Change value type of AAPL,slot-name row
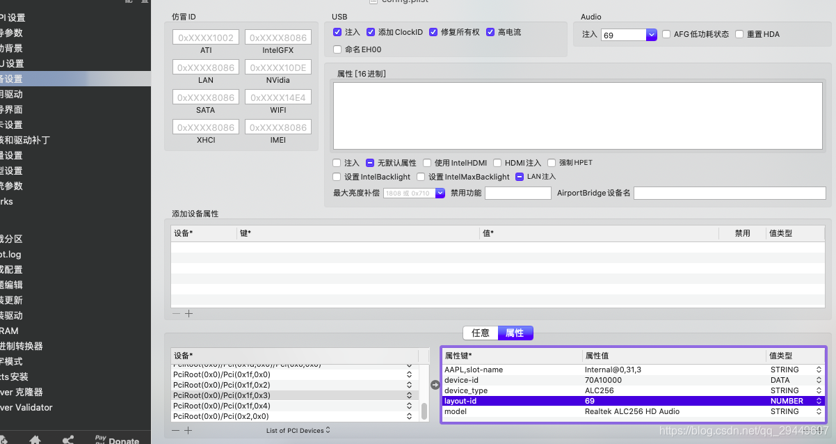 point(819,370)
